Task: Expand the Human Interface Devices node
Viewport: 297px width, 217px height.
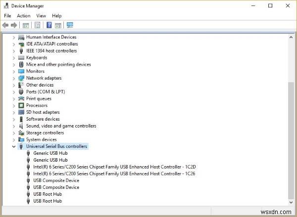Action: click(14, 37)
